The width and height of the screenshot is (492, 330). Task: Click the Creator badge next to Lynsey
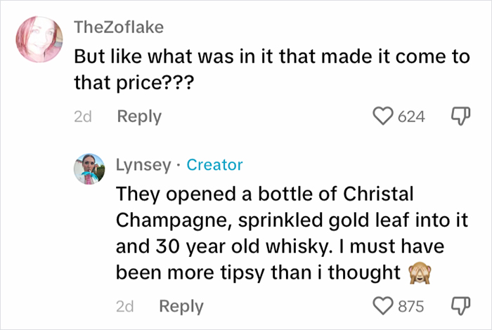[x=215, y=165]
